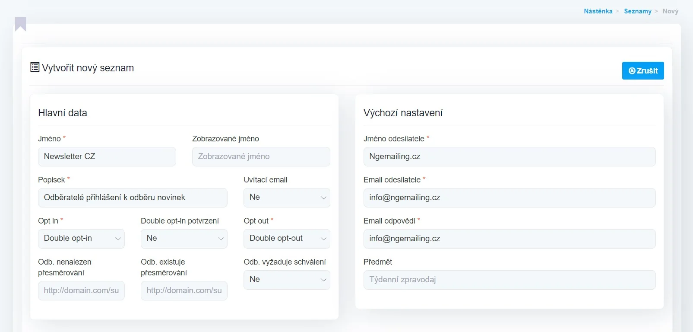Expand Double opt-in potvrzení dropdown

click(x=184, y=239)
